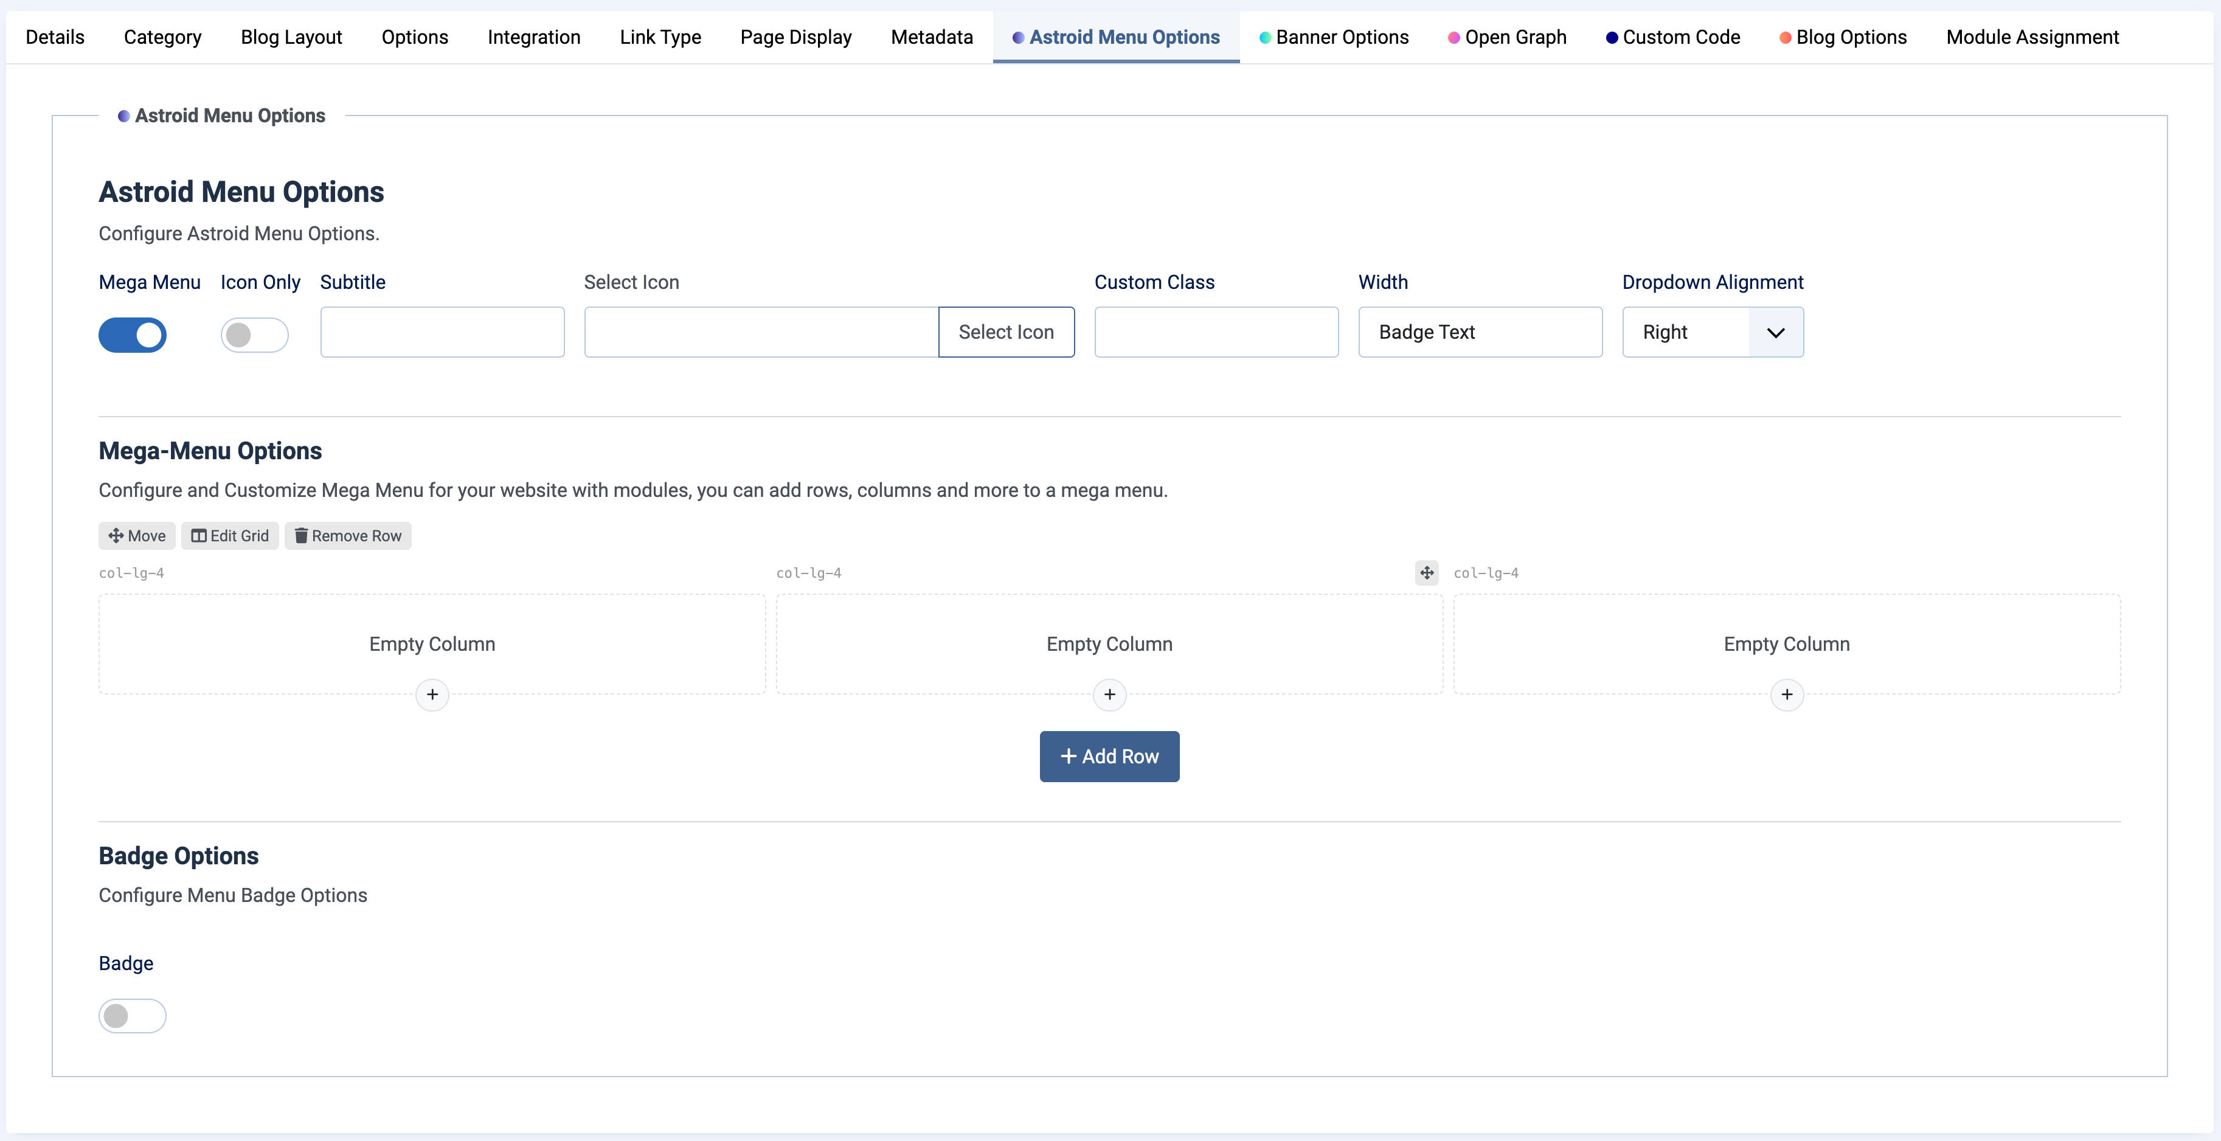Click the Select Icon button

pos(1006,332)
